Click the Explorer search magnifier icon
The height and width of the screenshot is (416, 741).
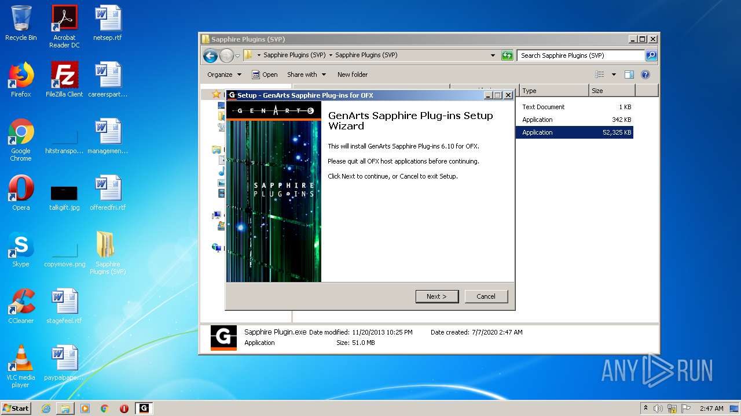pyautogui.click(x=651, y=55)
